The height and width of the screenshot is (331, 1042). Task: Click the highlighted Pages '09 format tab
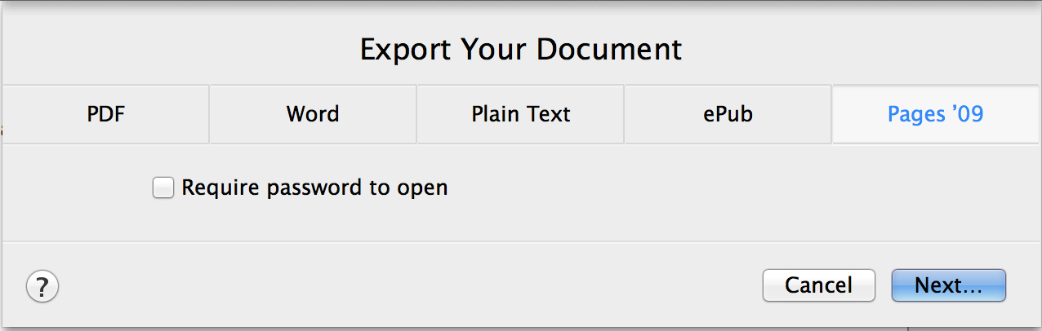pyautogui.click(x=935, y=114)
